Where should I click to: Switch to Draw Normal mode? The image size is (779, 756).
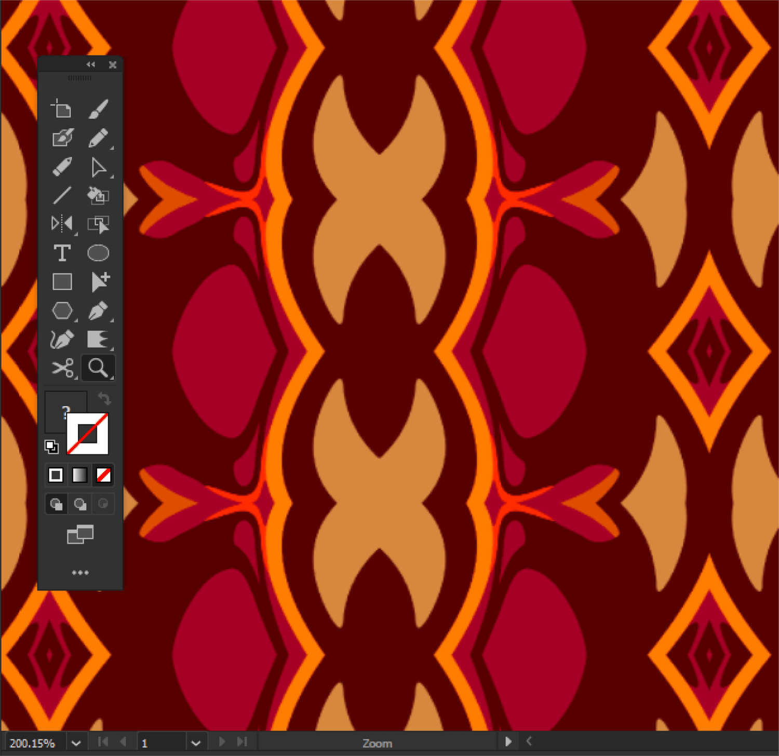pyautogui.click(x=56, y=504)
